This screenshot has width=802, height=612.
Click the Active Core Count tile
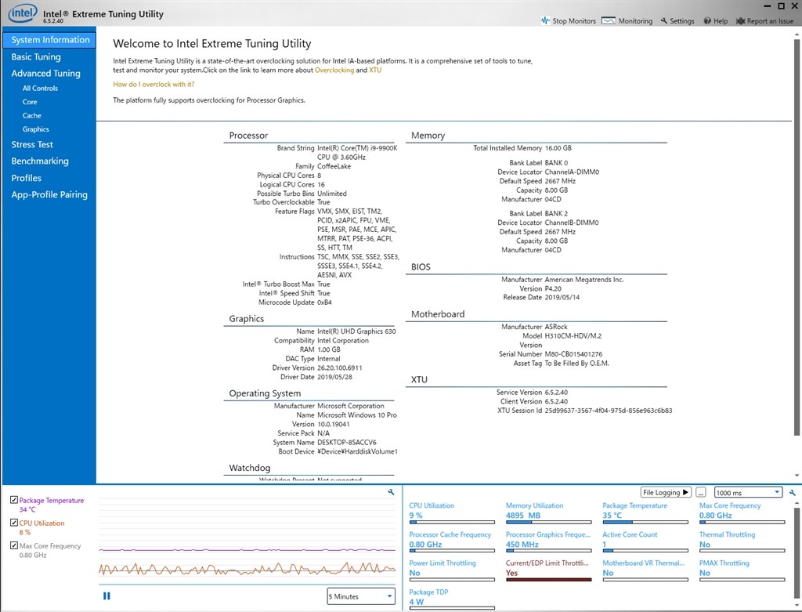(x=645, y=542)
